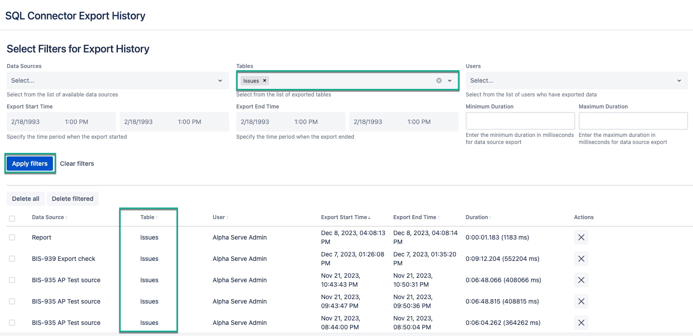
Task: Select the Table column header
Action: 148,217
